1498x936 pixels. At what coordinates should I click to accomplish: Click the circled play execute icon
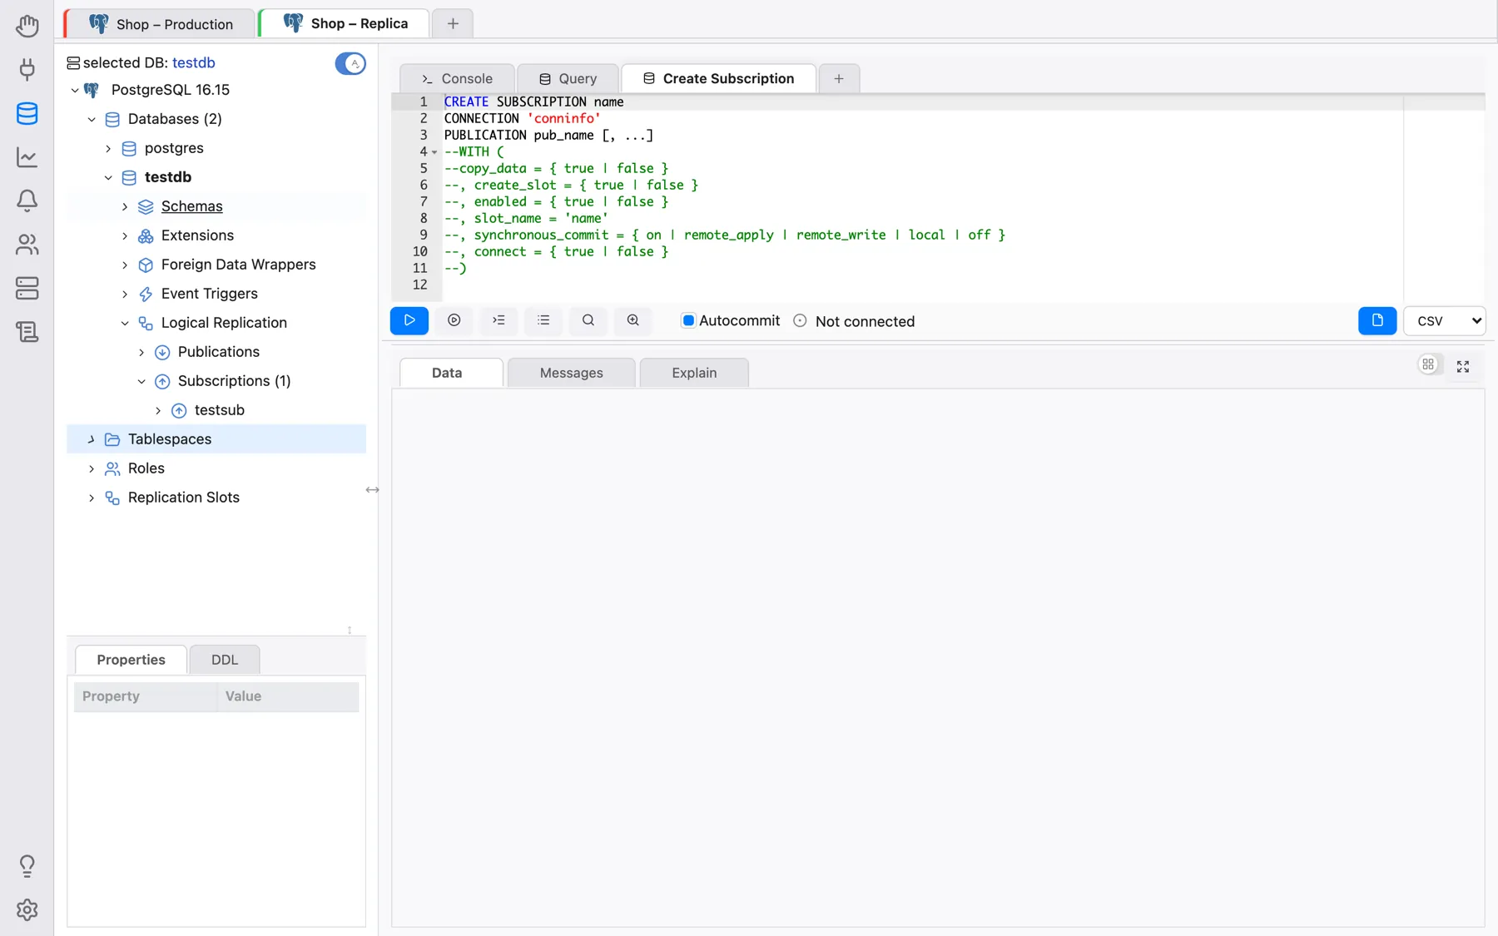[454, 320]
